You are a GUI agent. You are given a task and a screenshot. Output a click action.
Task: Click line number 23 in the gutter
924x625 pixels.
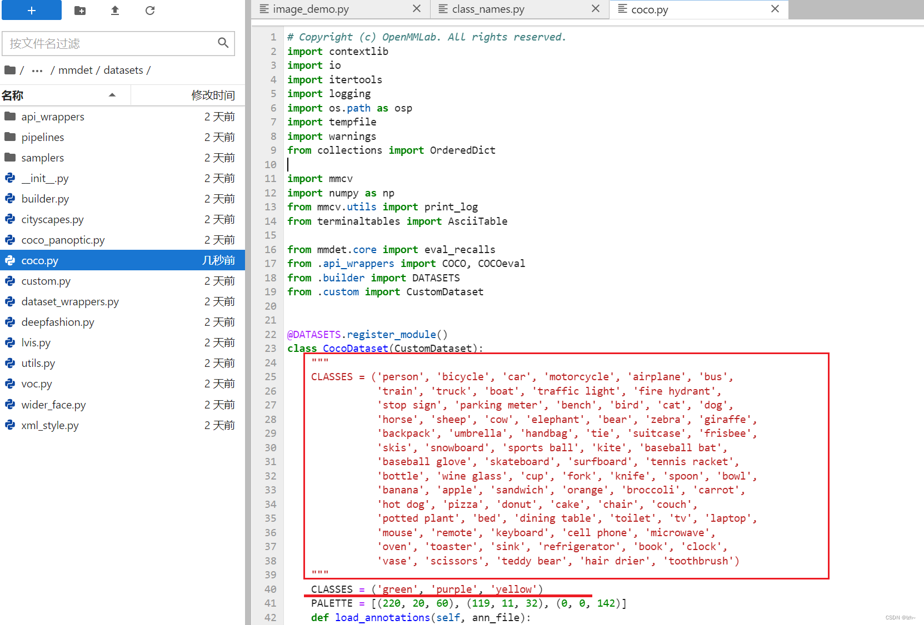[271, 349]
